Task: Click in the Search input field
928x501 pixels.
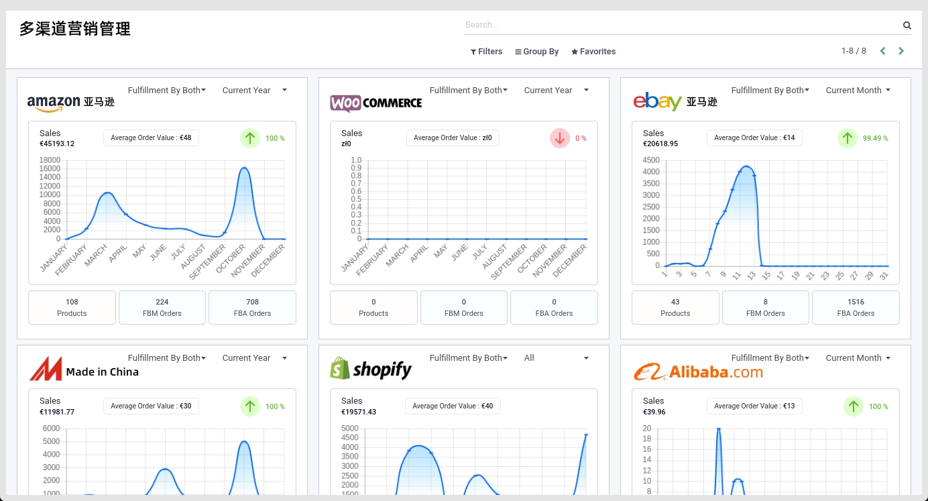Action: [x=682, y=25]
